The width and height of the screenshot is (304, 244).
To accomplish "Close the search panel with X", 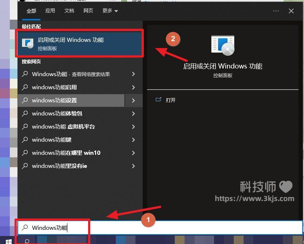I will (x=291, y=11).
